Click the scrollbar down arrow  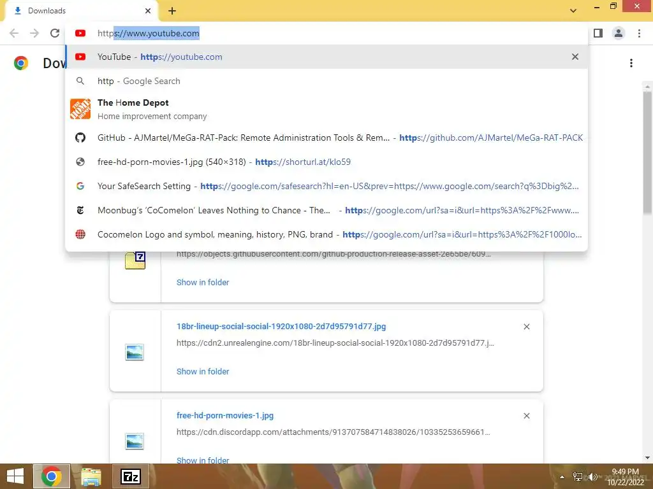tap(647, 458)
